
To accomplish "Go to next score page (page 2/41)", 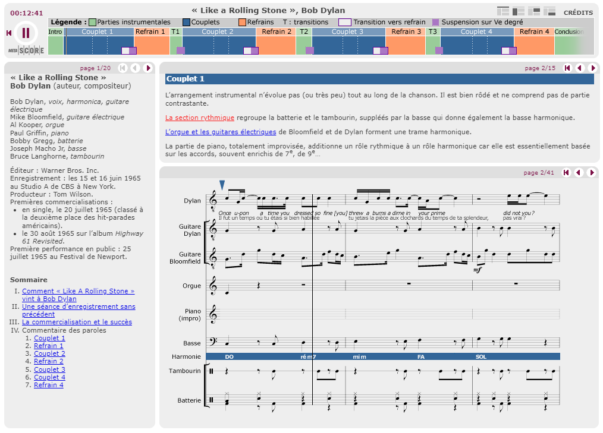I will [x=592, y=172].
